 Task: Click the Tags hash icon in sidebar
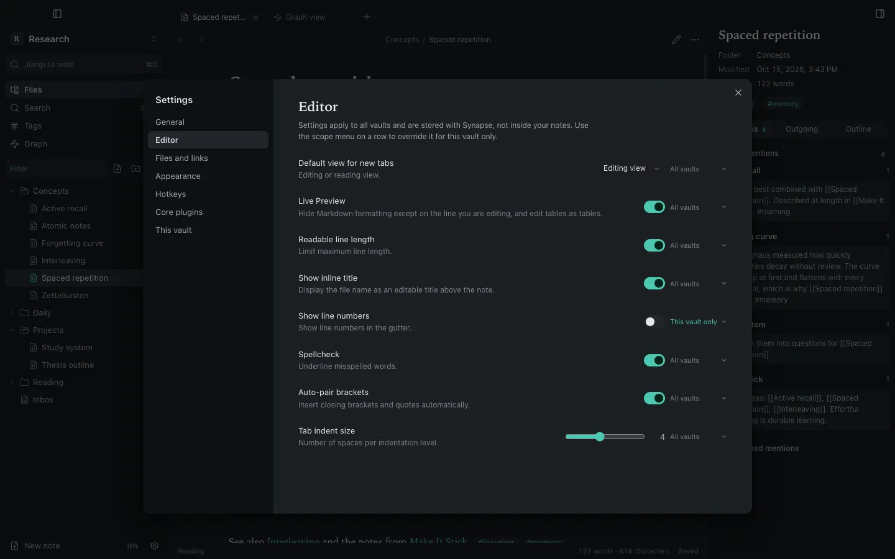pos(15,126)
